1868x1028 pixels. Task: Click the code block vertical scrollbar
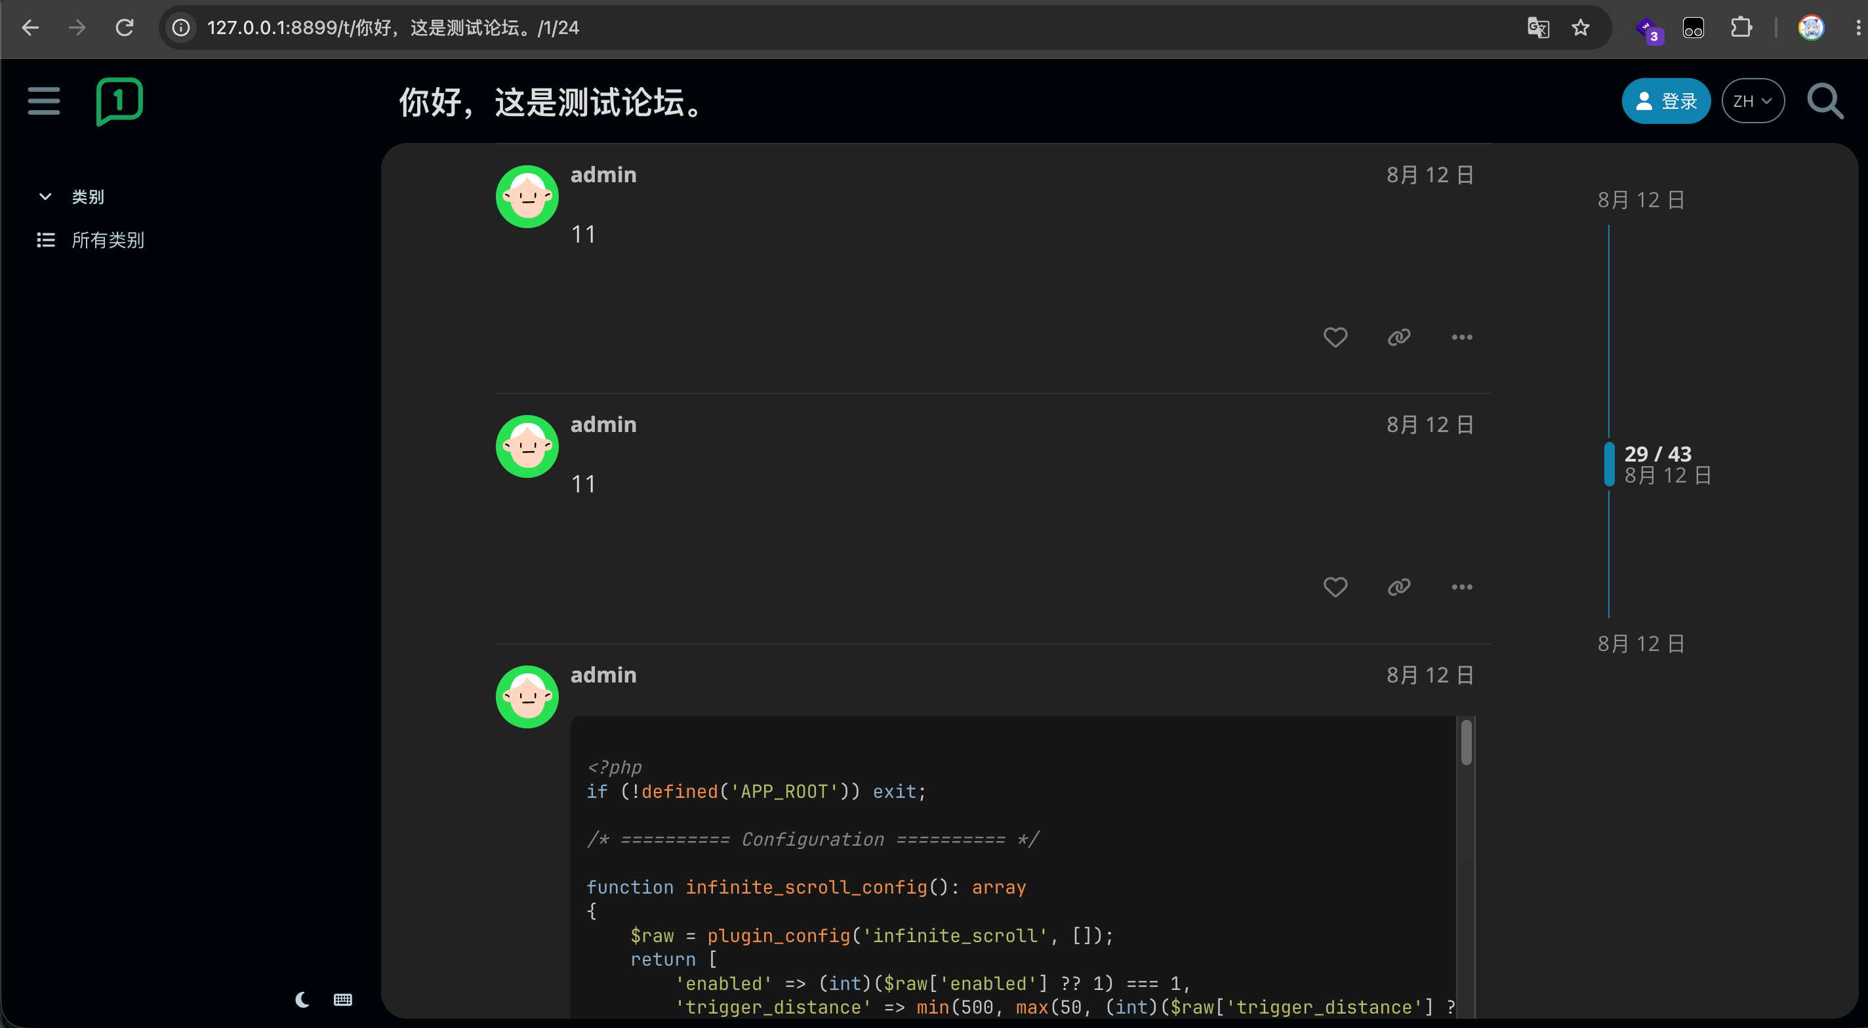click(1465, 742)
